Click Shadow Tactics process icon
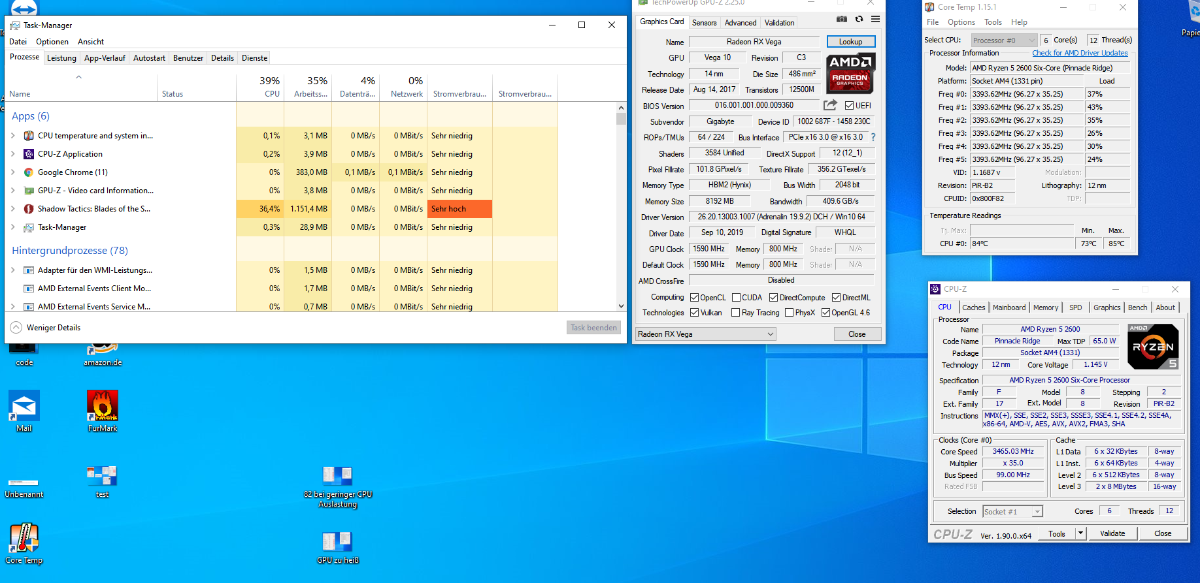 [x=29, y=209]
